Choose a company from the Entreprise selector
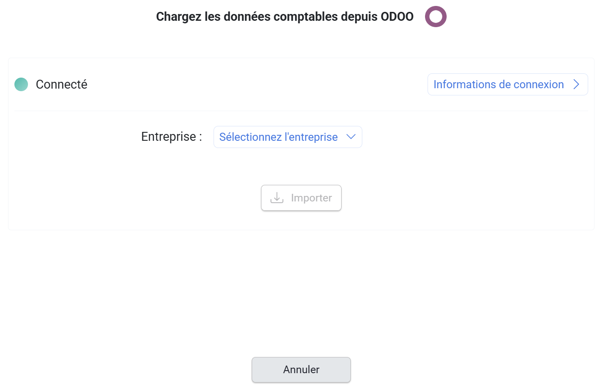The image size is (603, 388). pos(288,137)
